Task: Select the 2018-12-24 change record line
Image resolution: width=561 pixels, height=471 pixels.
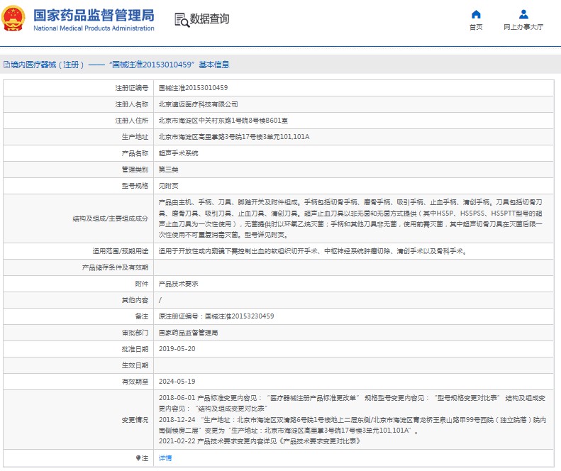Action: [x=352, y=425]
